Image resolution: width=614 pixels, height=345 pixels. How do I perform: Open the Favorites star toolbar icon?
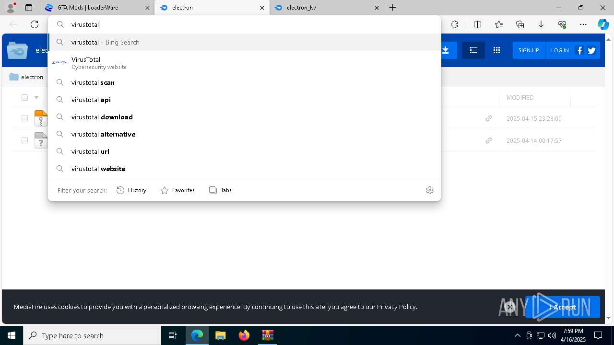(x=499, y=24)
